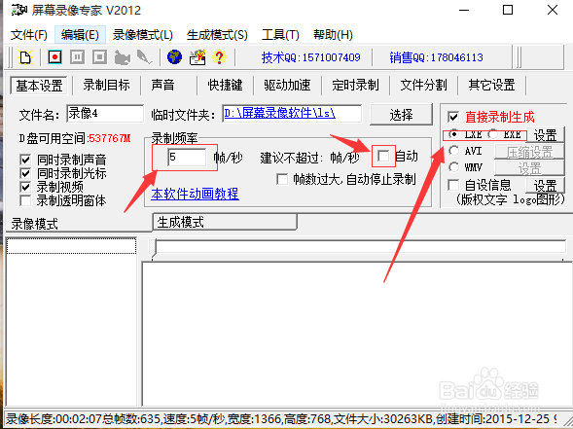Click the 文件名 input field
Screen dimensions: 573x429
click(105, 113)
